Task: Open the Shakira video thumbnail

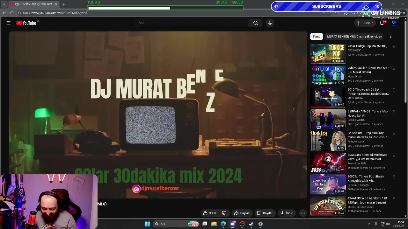Action: [328, 141]
